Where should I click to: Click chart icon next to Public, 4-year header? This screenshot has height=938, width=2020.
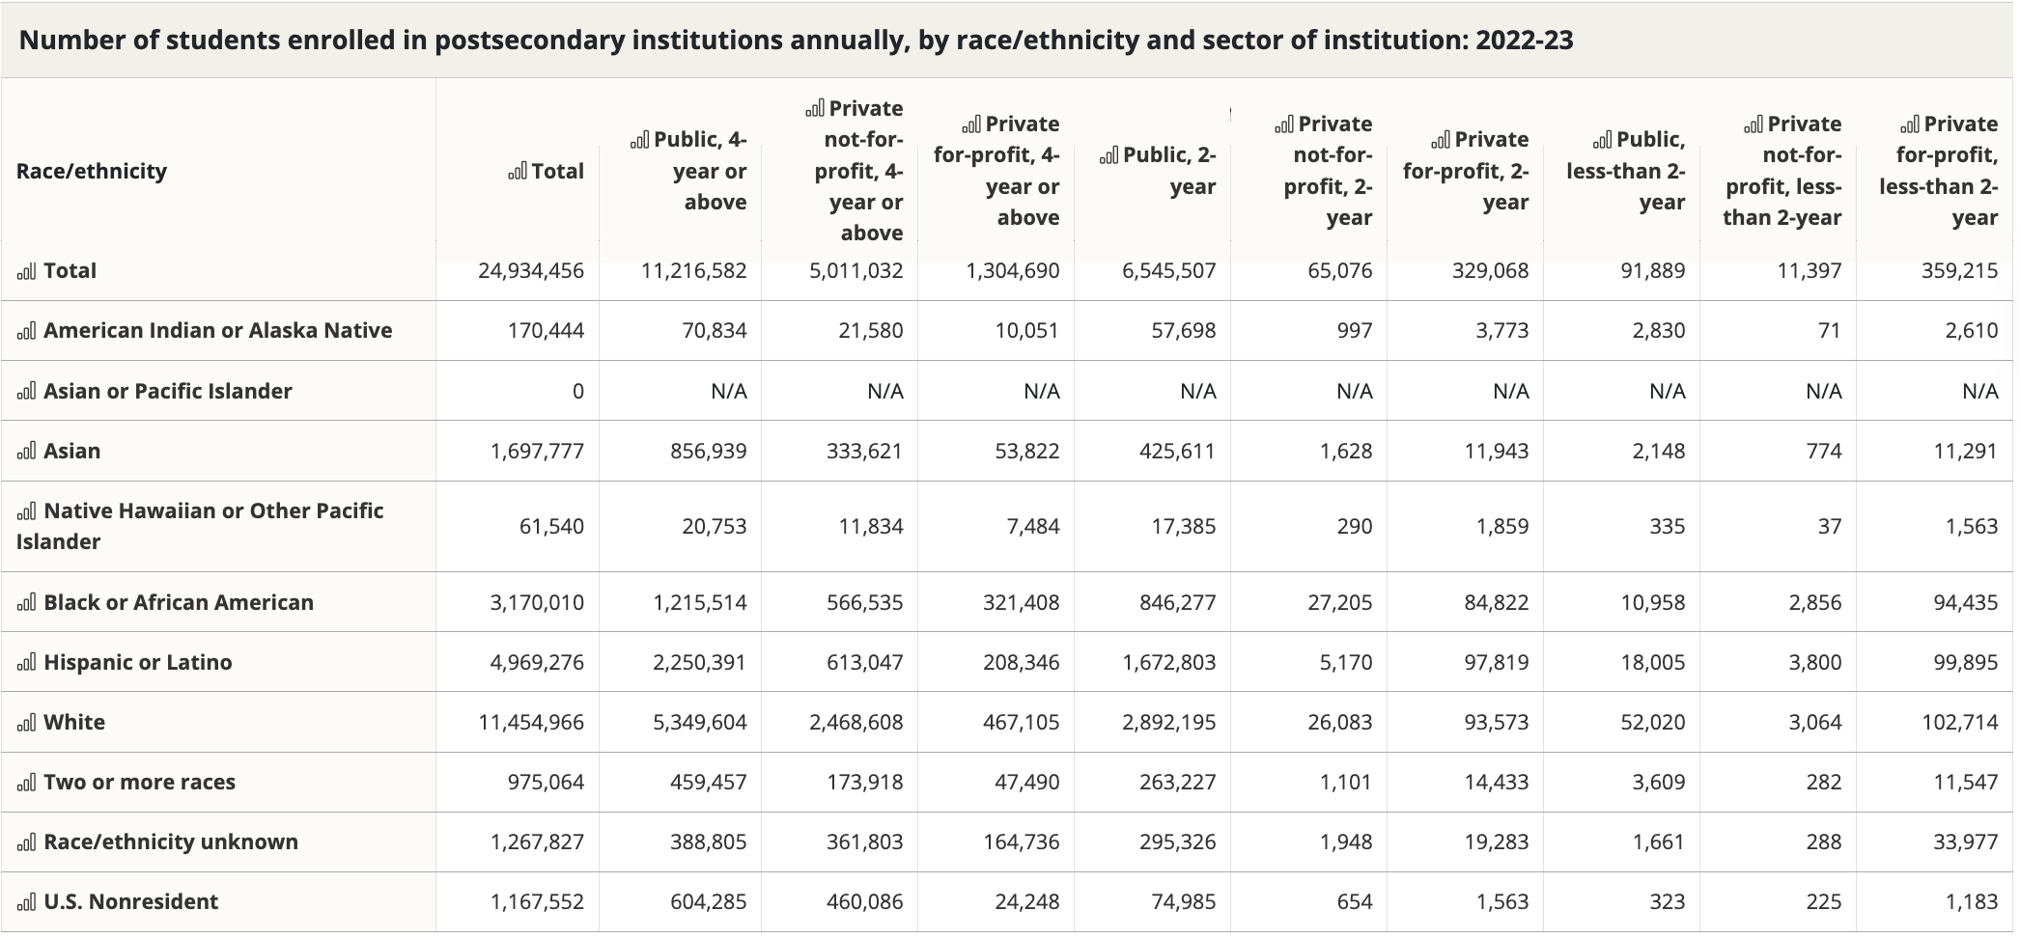tap(639, 141)
